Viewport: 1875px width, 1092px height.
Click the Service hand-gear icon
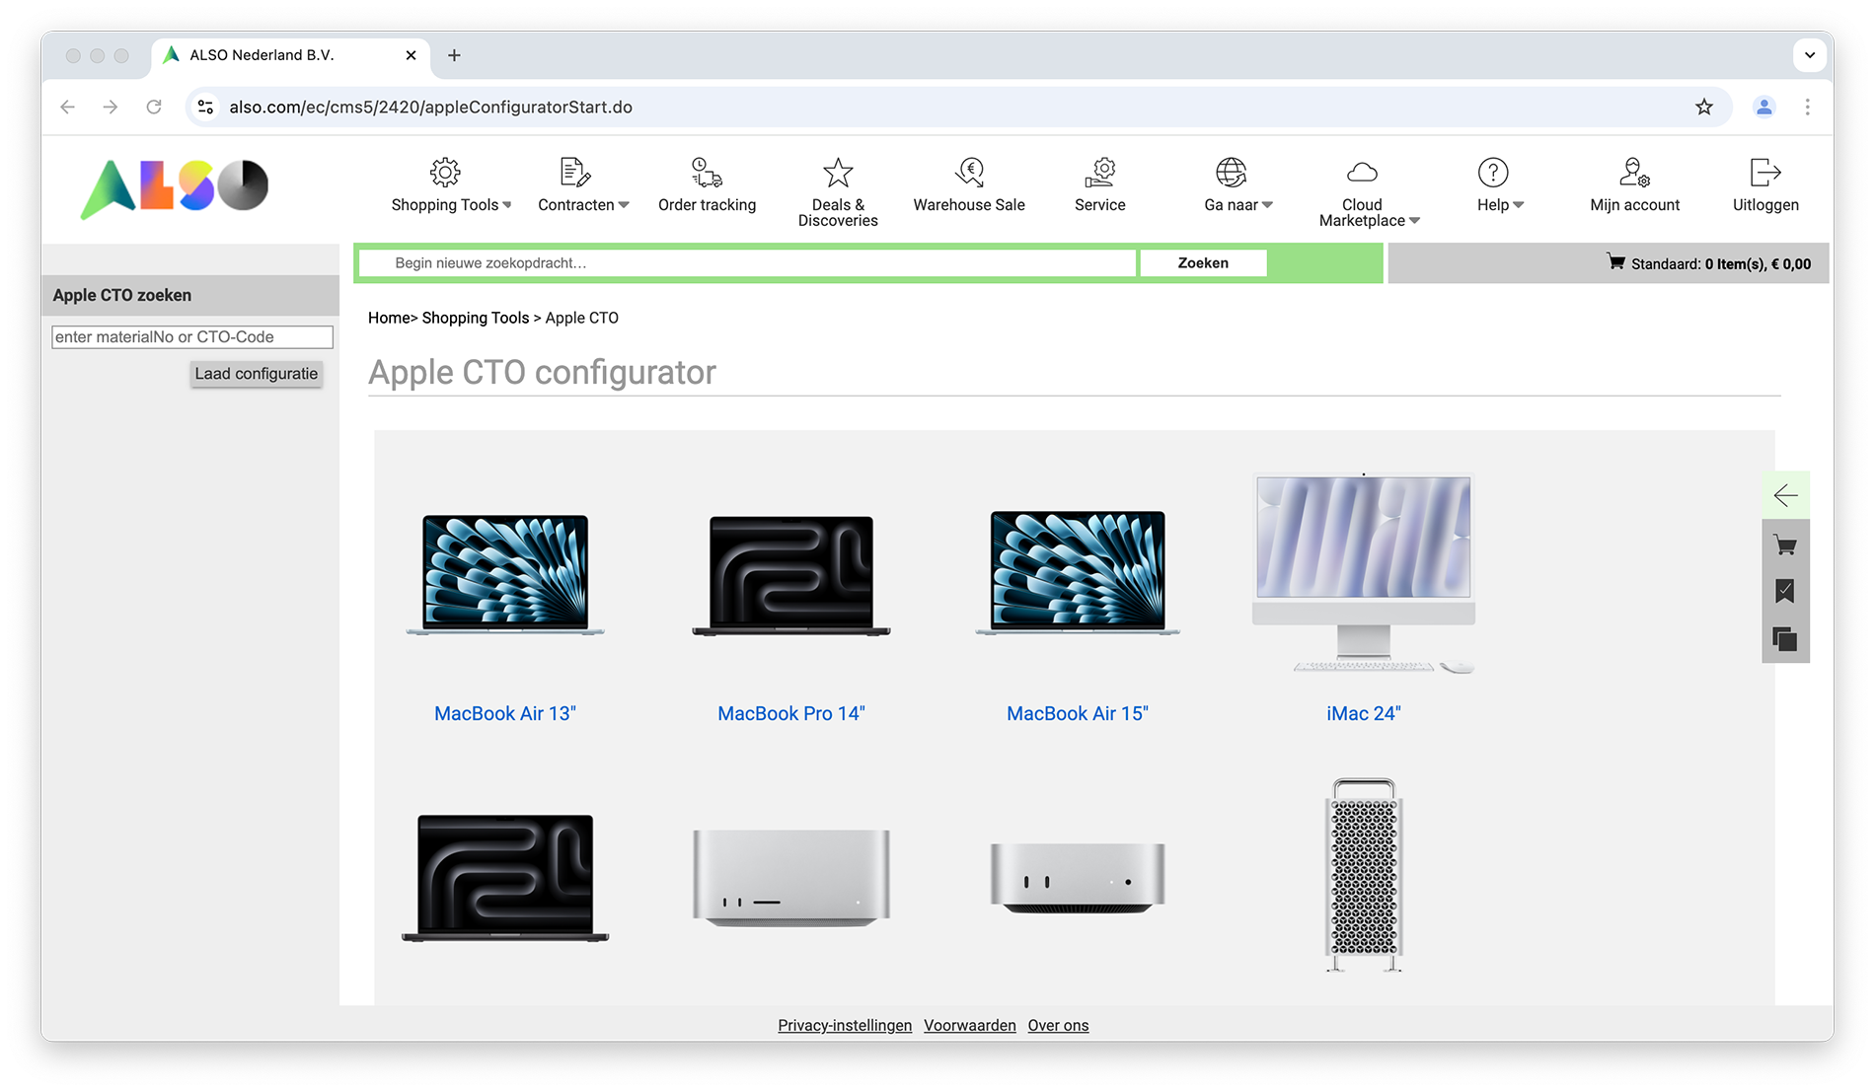(x=1100, y=173)
